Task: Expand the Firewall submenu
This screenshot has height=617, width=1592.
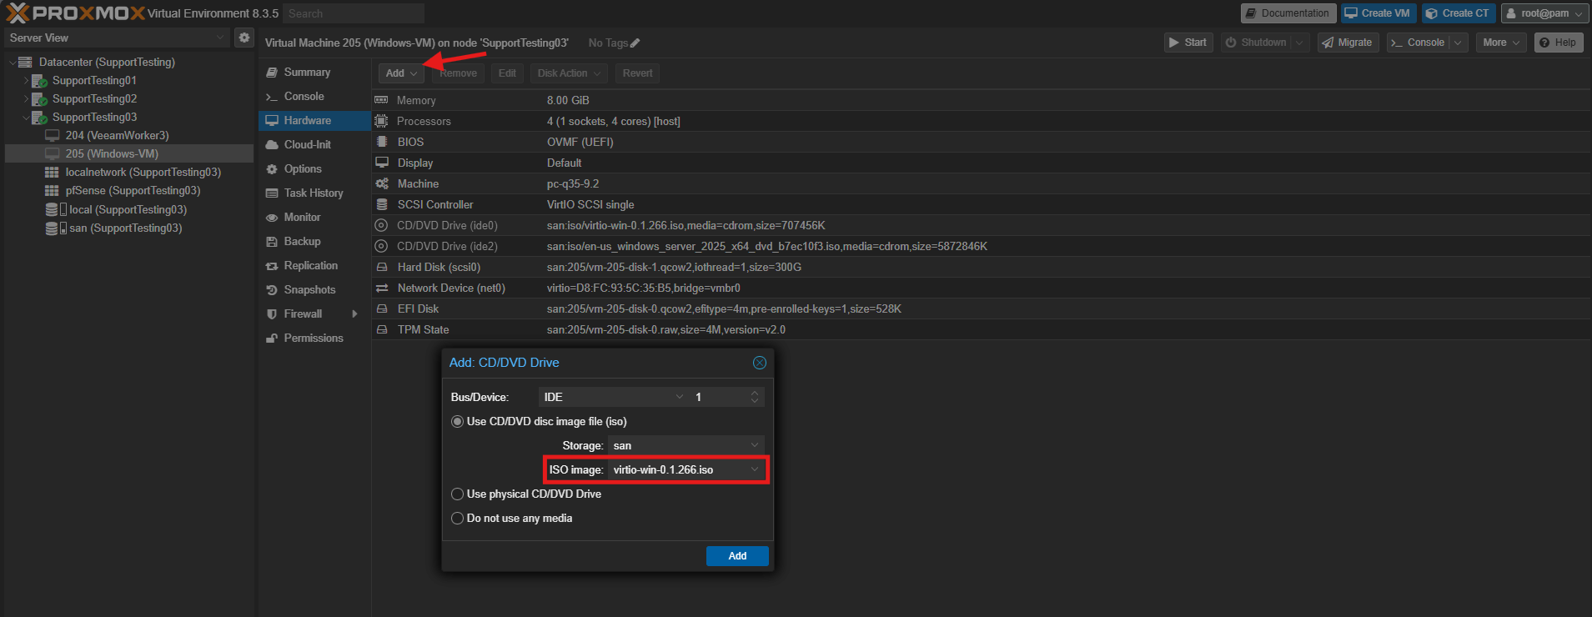Action: (x=354, y=314)
